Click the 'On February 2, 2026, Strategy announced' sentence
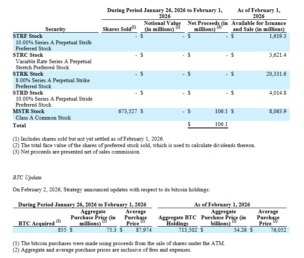Image resolution: width=304 pixels, height=258 pixels. click(x=111, y=190)
